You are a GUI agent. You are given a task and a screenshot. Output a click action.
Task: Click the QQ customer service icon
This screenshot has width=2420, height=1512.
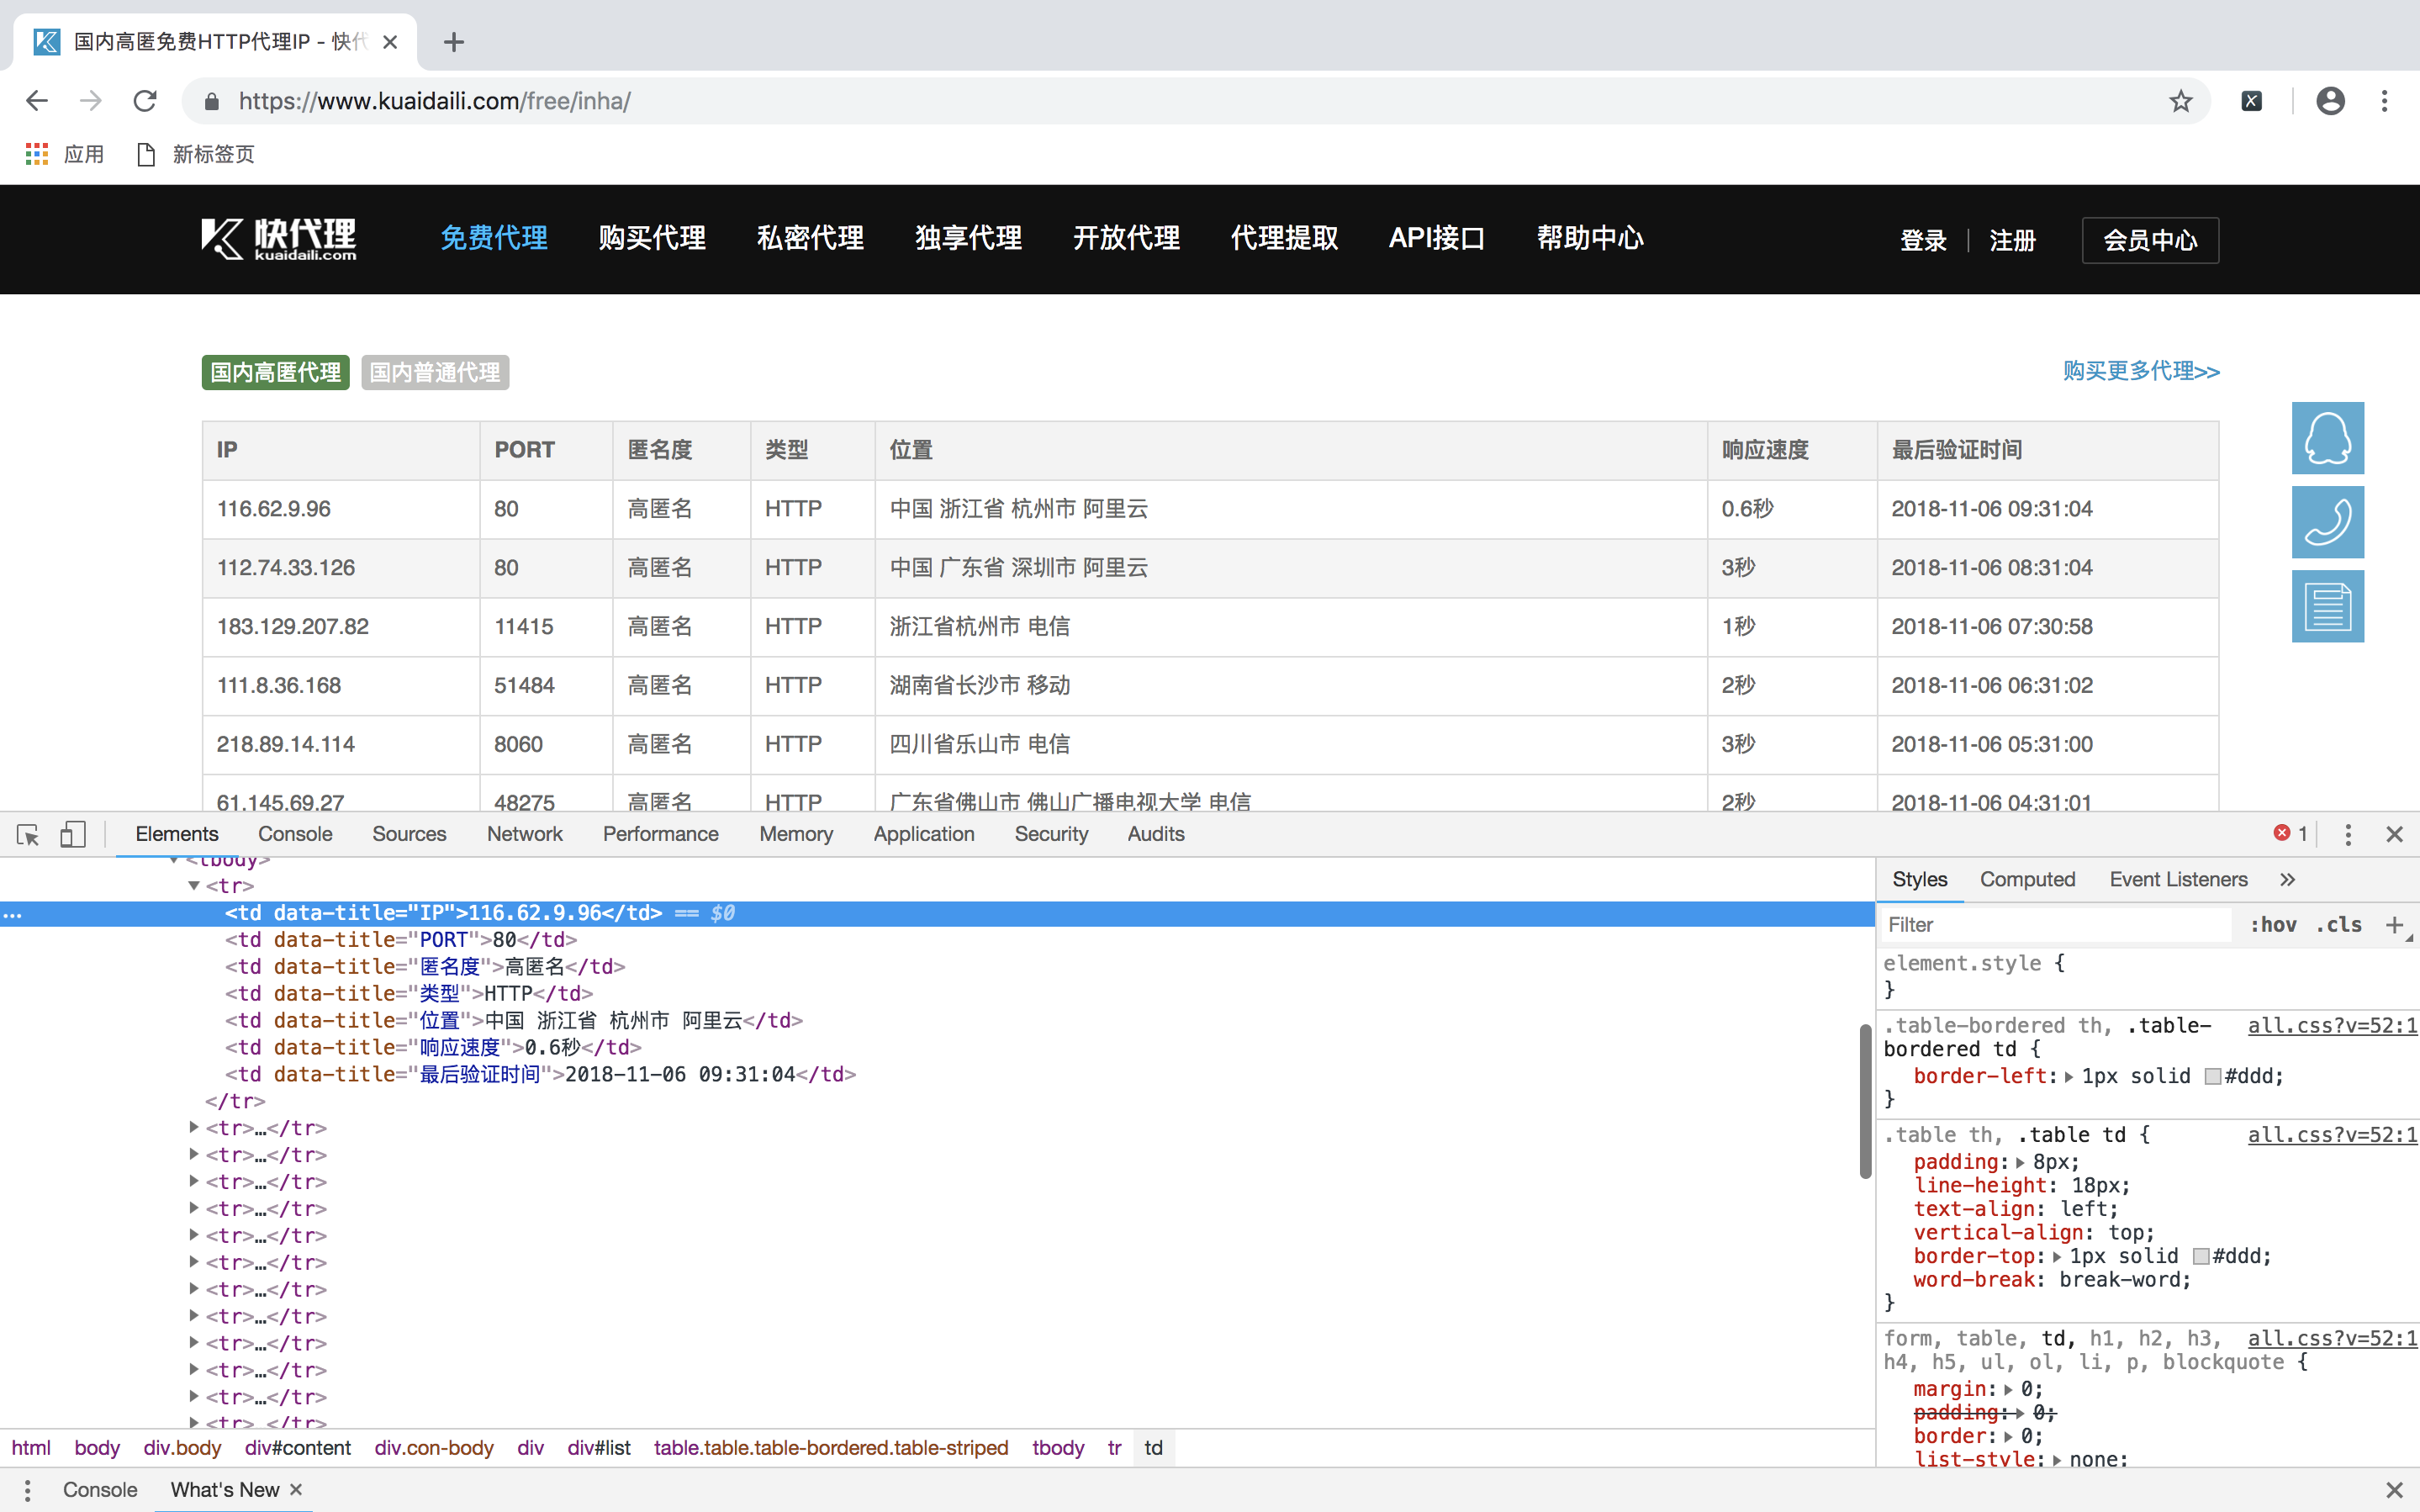(x=2327, y=438)
